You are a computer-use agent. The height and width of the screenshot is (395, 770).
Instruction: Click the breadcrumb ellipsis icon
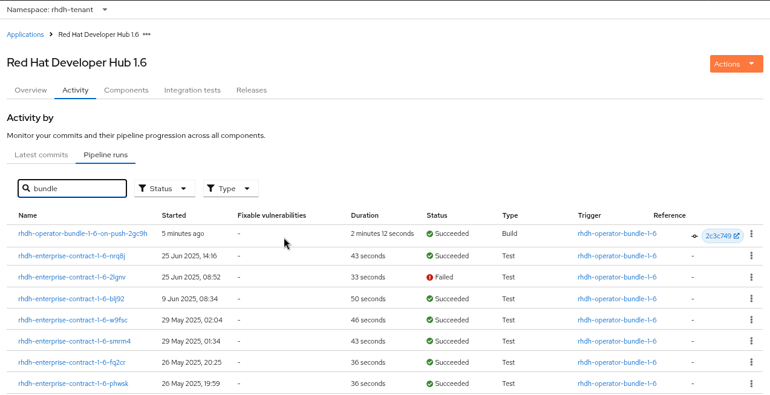(146, 34)
